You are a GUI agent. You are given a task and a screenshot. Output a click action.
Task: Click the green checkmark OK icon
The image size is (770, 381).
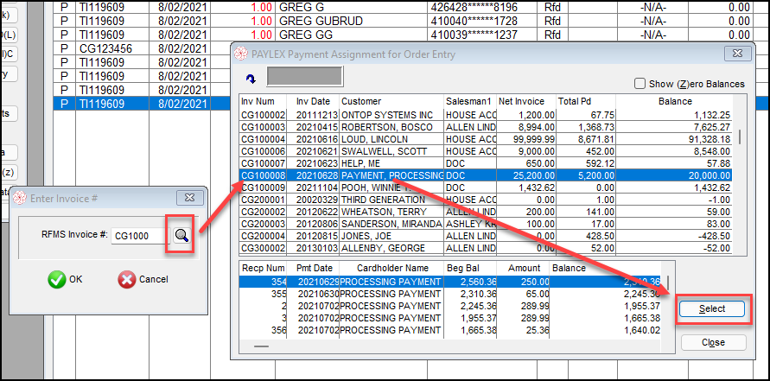[x=57, y=279]
